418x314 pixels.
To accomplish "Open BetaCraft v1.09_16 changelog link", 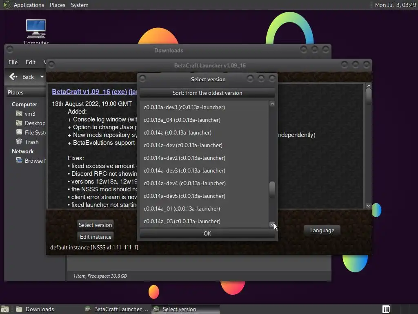I will [81, 92].
